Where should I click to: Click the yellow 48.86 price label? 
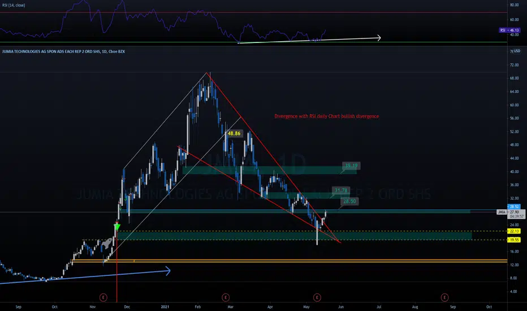point(234,133)
